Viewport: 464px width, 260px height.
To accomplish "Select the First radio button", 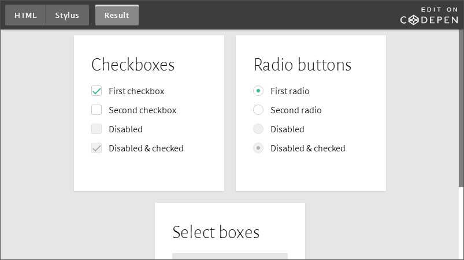I will 258,91.
